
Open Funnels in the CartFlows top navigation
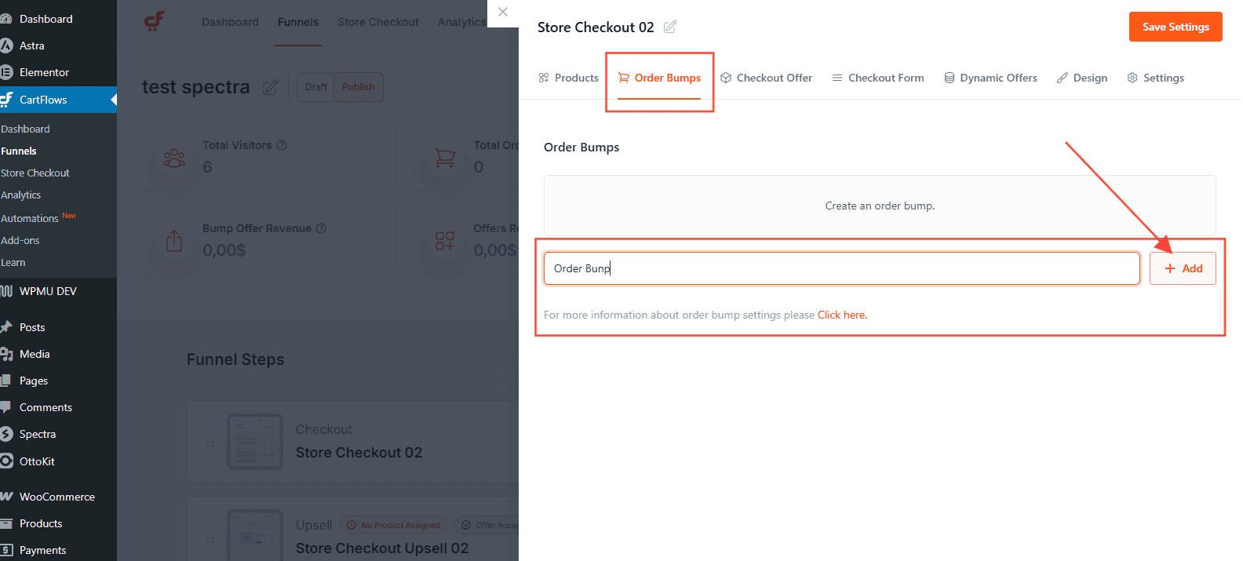pos(298,22)
